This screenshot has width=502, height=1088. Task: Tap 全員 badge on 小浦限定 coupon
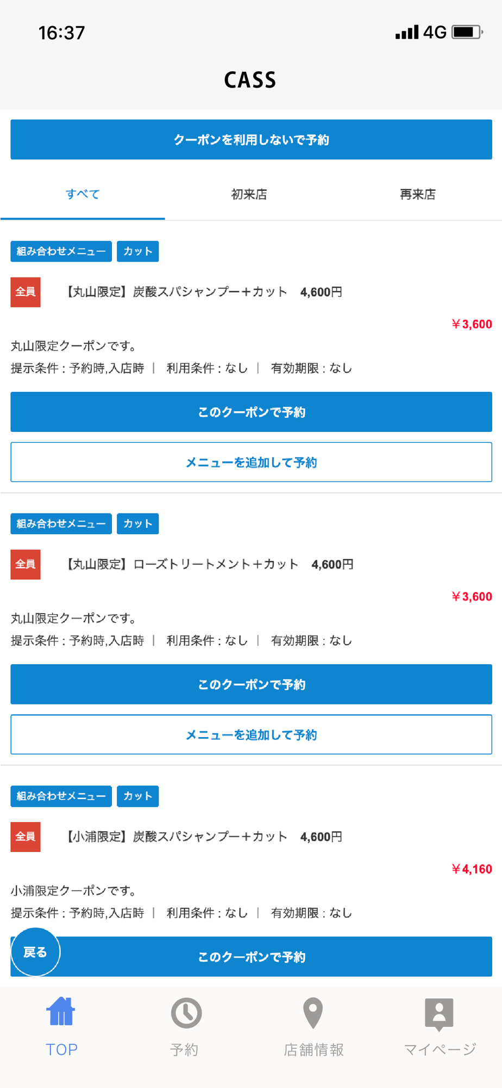coord(26,837)
